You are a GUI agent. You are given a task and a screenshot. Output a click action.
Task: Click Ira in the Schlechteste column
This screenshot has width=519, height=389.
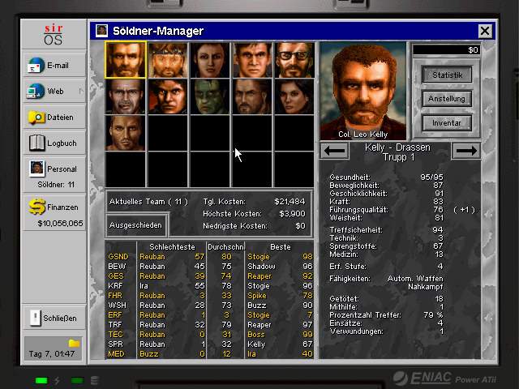(144, 286)
